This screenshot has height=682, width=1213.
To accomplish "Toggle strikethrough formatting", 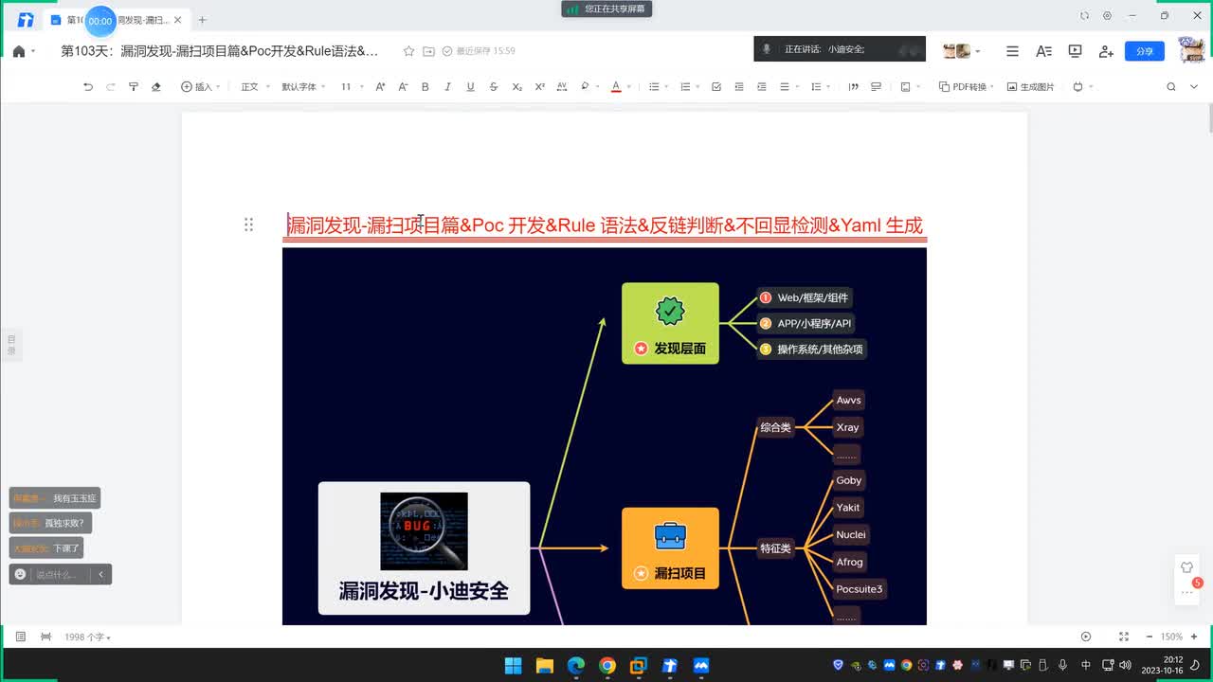I will (494, 86).
